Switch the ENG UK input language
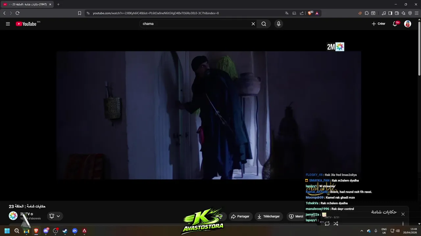421x236 pixels. point(384,231)
